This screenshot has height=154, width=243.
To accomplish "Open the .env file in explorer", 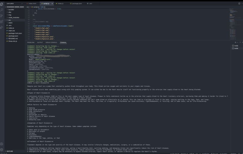I will pos(15,25).
